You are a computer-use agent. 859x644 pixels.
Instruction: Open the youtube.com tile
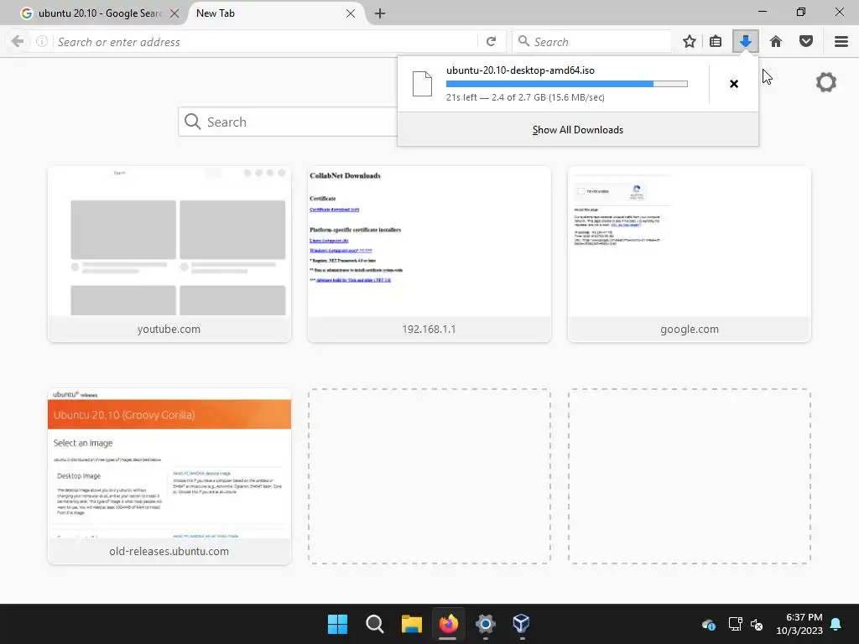pos(169,254)
